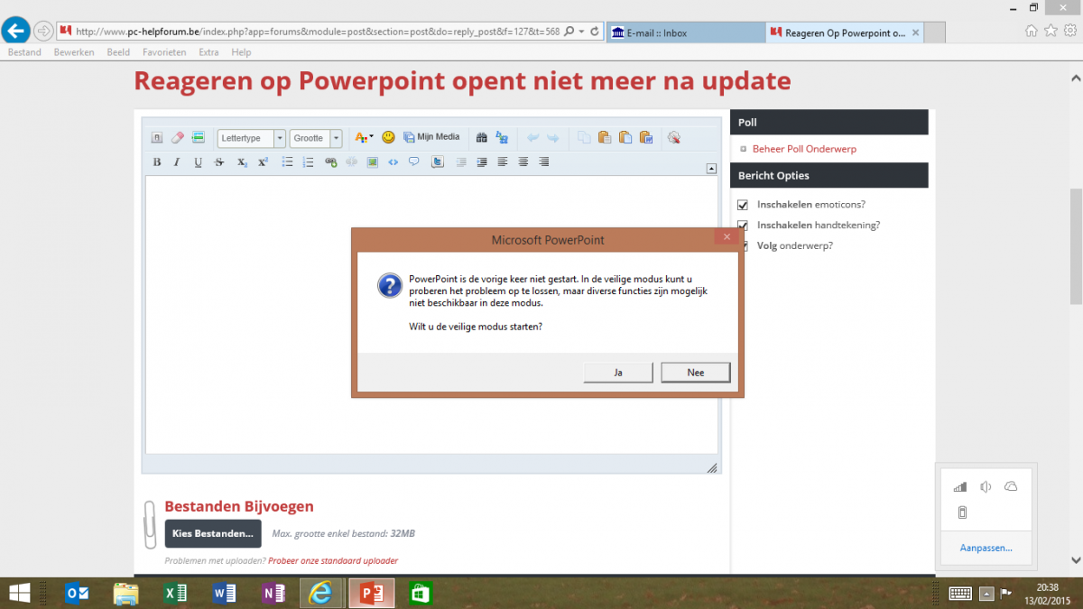Center align text

(x=523, y=162)
